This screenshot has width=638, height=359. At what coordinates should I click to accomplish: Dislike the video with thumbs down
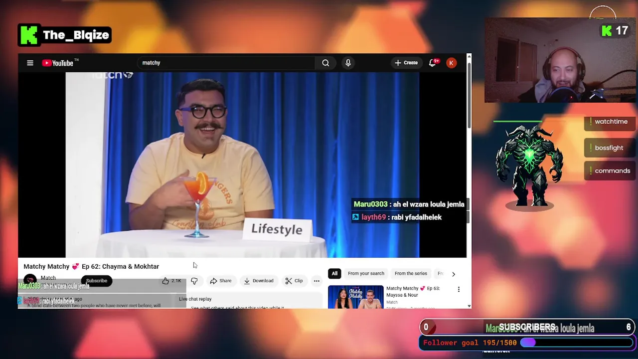pyautogui.click(x=194, y=281)
